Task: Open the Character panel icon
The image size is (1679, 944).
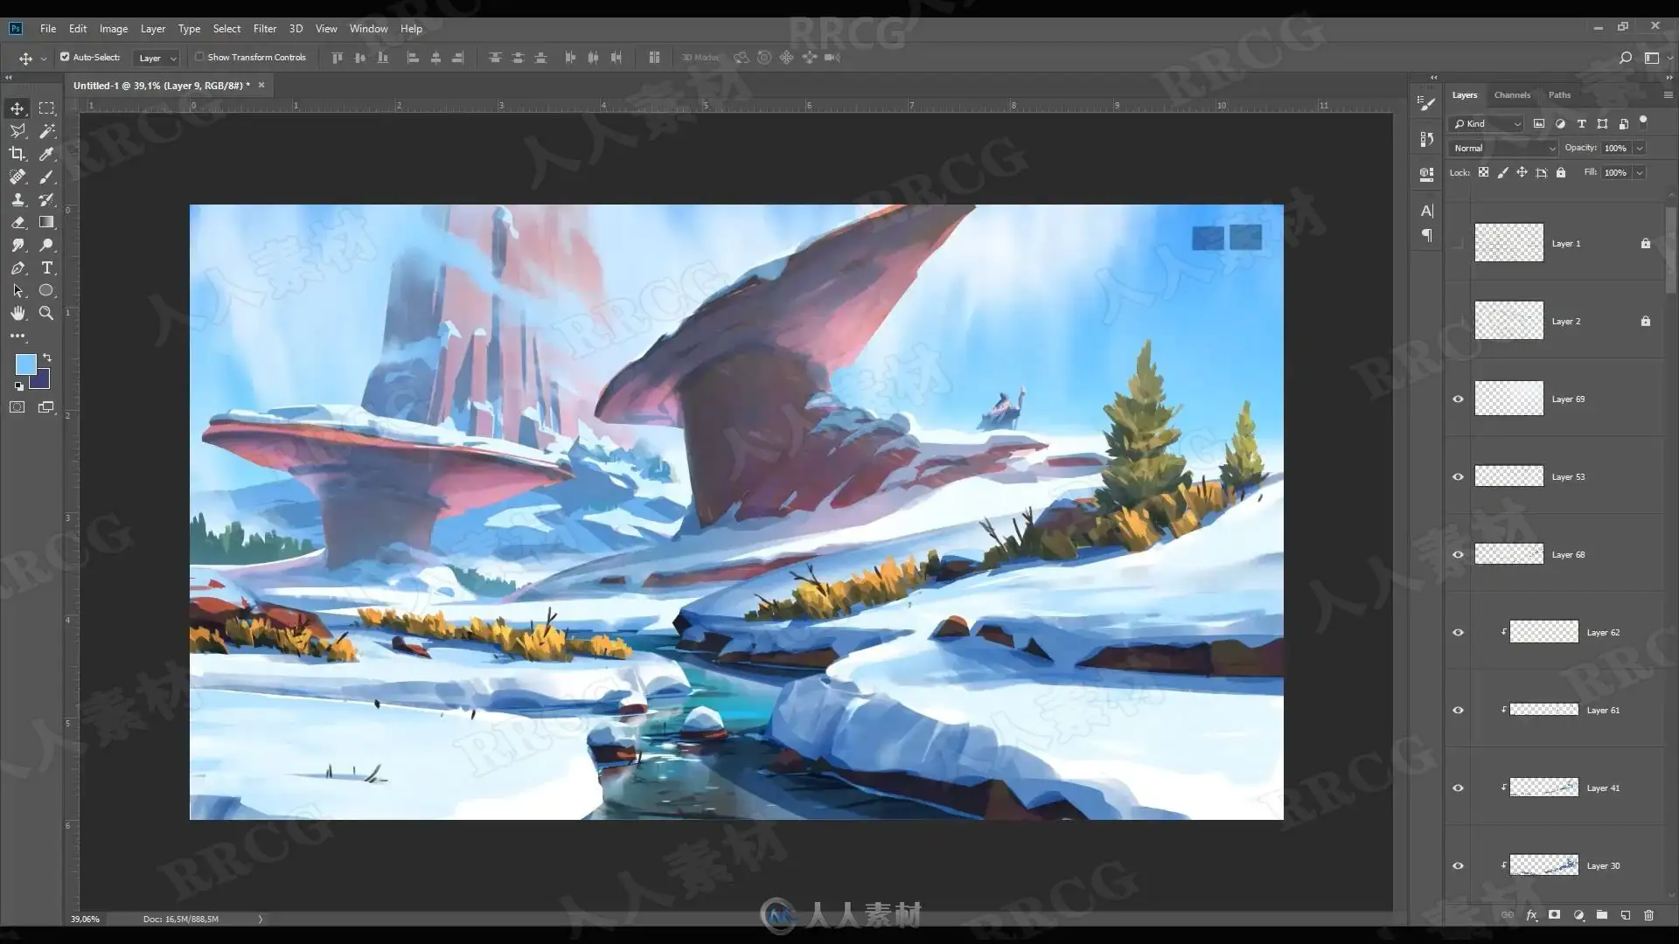Action: 1427,211
